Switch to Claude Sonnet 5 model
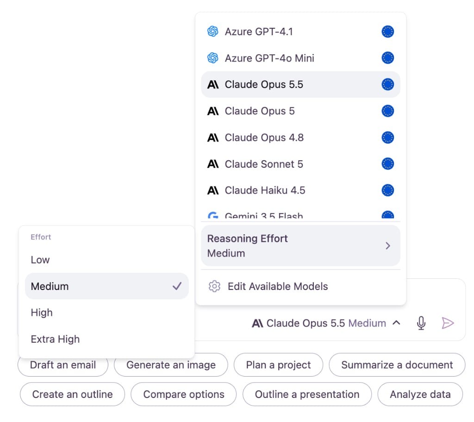474x422 pixels. point(300,164)
